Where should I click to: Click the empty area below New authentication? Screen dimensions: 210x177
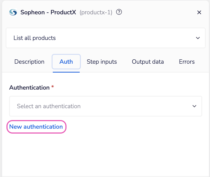[x=105, y=154]
